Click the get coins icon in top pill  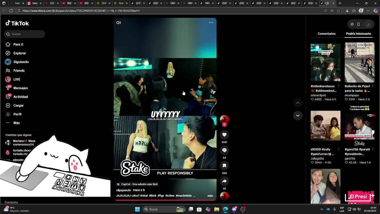click(x=352, y=24)
